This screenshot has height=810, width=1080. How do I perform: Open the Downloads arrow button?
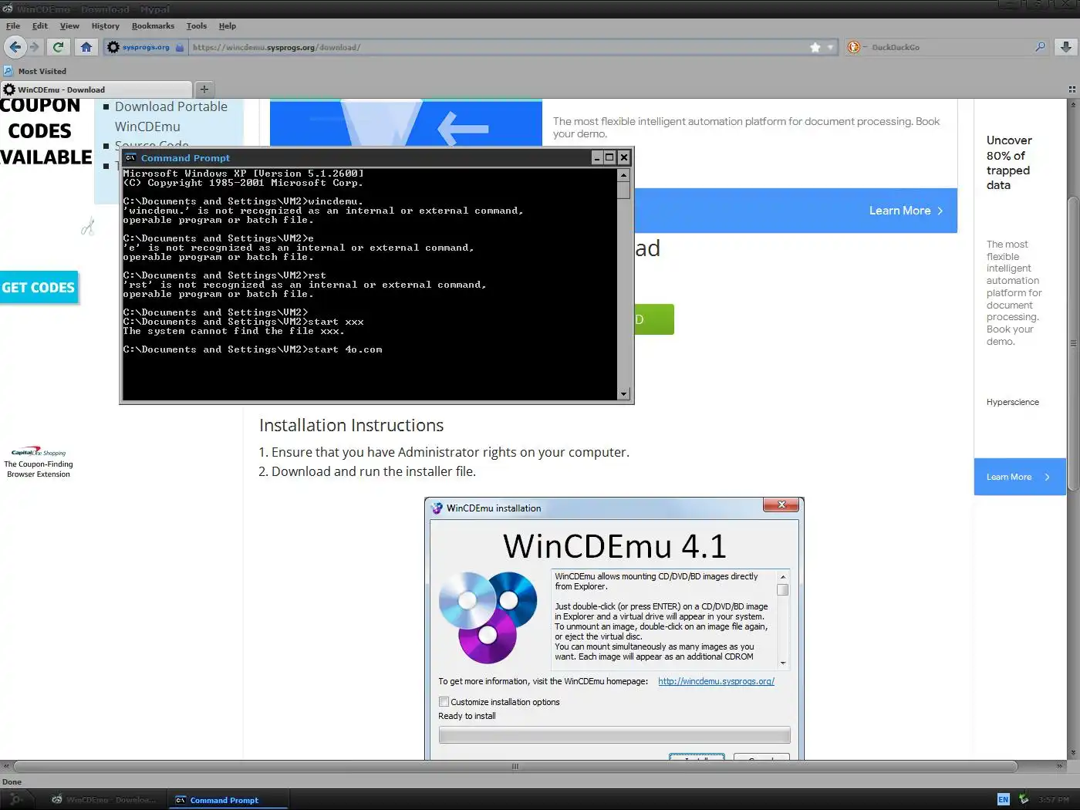pyautogui.click(x=1065, y=47)
